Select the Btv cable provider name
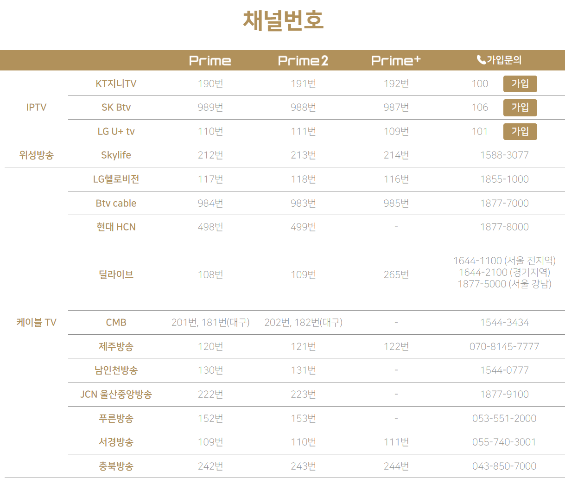Image resolution: width=565 pixels, height=478 pixels. 116,204
